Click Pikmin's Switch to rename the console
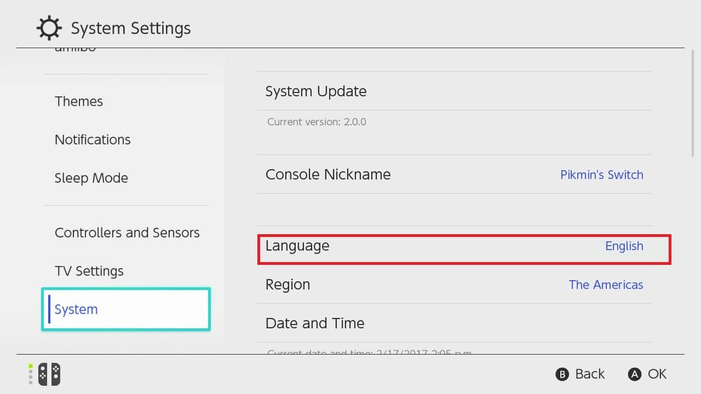This screenshot has height=394, width=701. click(x=602, y=175)
